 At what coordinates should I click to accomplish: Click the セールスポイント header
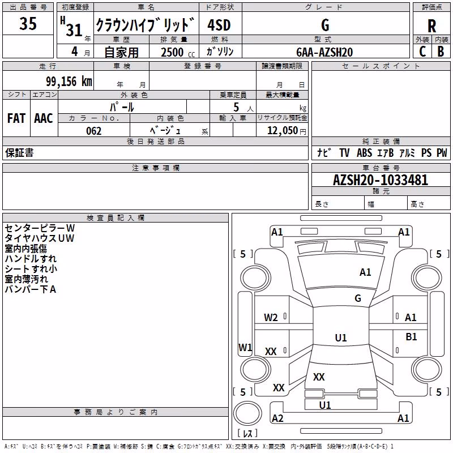(381, 66)
